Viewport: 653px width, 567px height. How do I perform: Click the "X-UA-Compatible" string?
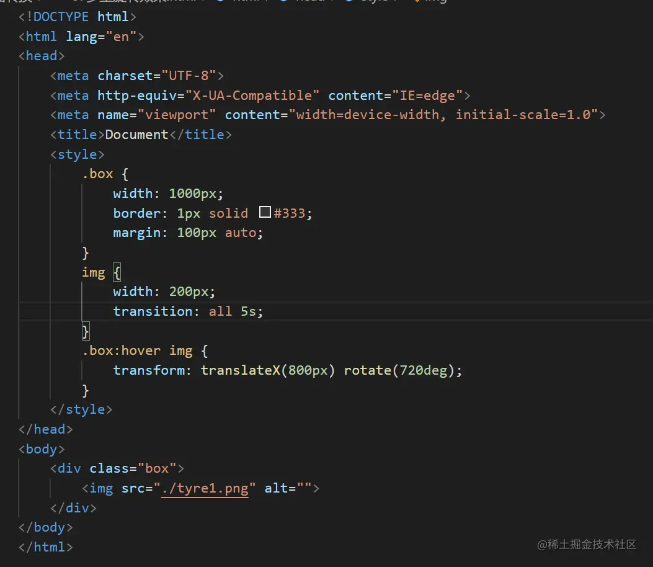pos(252,96)
